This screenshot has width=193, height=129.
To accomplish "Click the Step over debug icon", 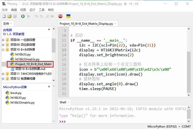I will [36, 16].
